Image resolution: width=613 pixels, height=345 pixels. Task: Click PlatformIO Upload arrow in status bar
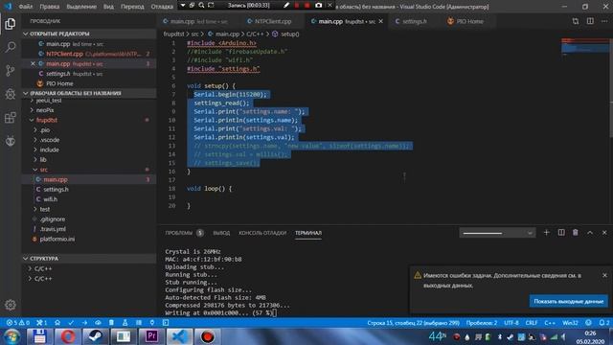(x=84, y=323)
